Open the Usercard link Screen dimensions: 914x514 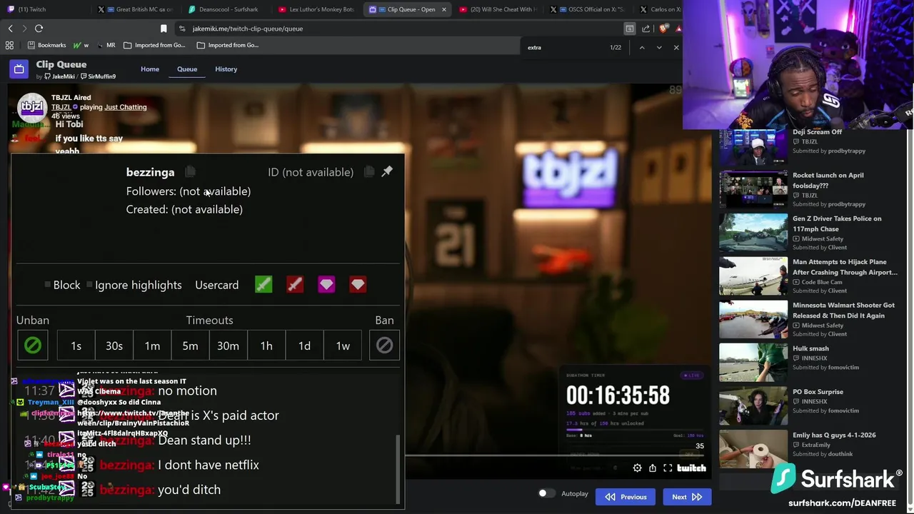coord(217,285)
